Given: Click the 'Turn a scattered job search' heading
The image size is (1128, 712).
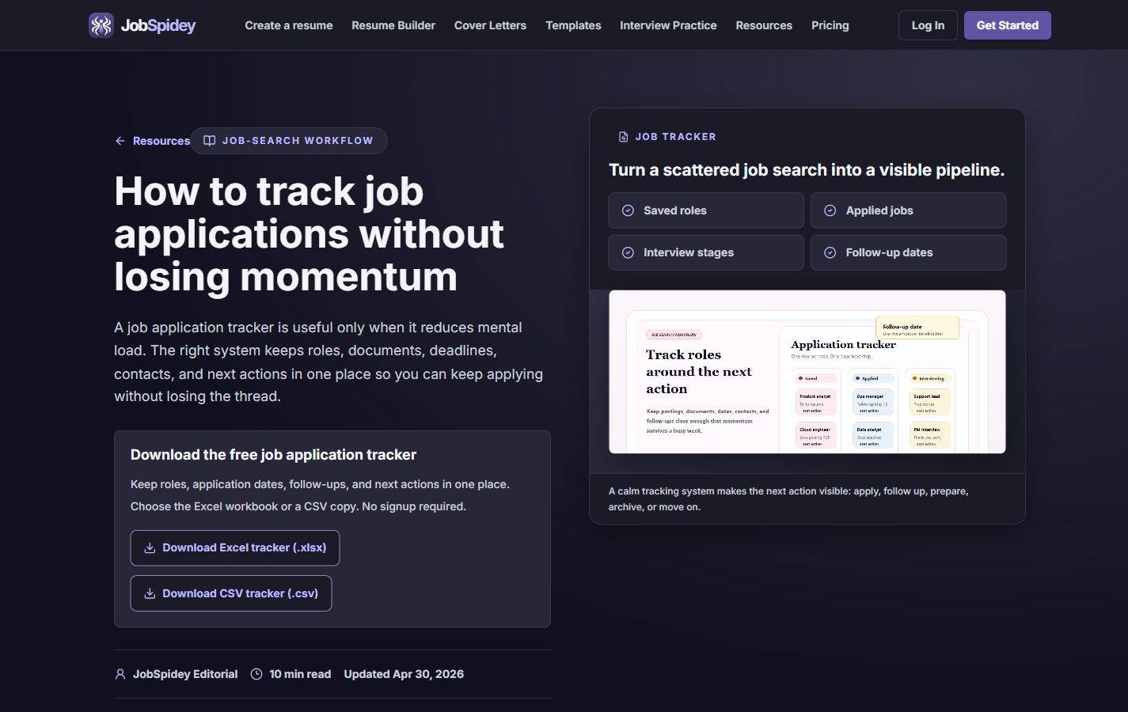Looking at the screenshot, I should click(807, 170).
